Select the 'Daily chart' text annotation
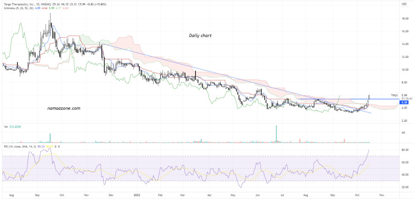 (200, 35)
